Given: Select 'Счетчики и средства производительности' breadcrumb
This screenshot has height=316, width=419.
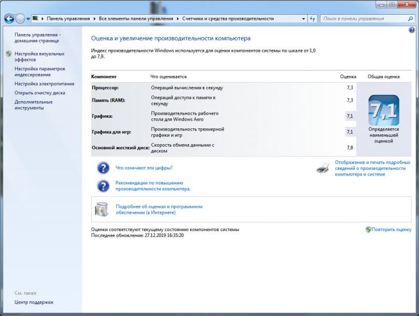Looking at the screenshot, I should click(x=228, y=19).
